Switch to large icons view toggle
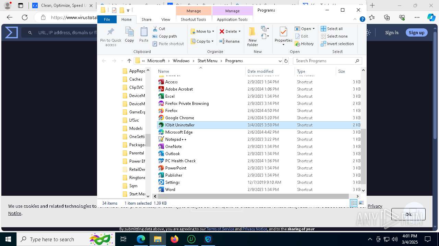 (361, 203)
